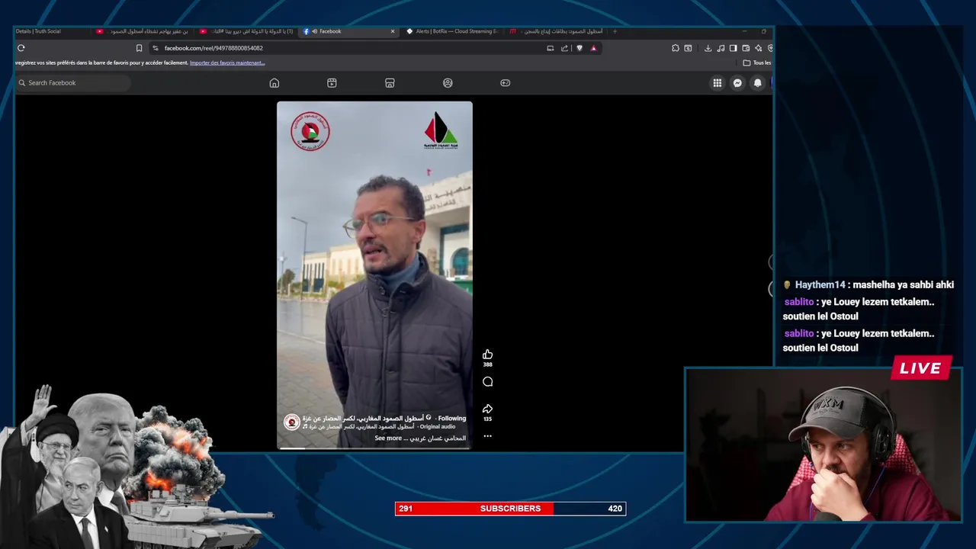
Task: Click the extension icon left of downloads
Action: point(689,48)
